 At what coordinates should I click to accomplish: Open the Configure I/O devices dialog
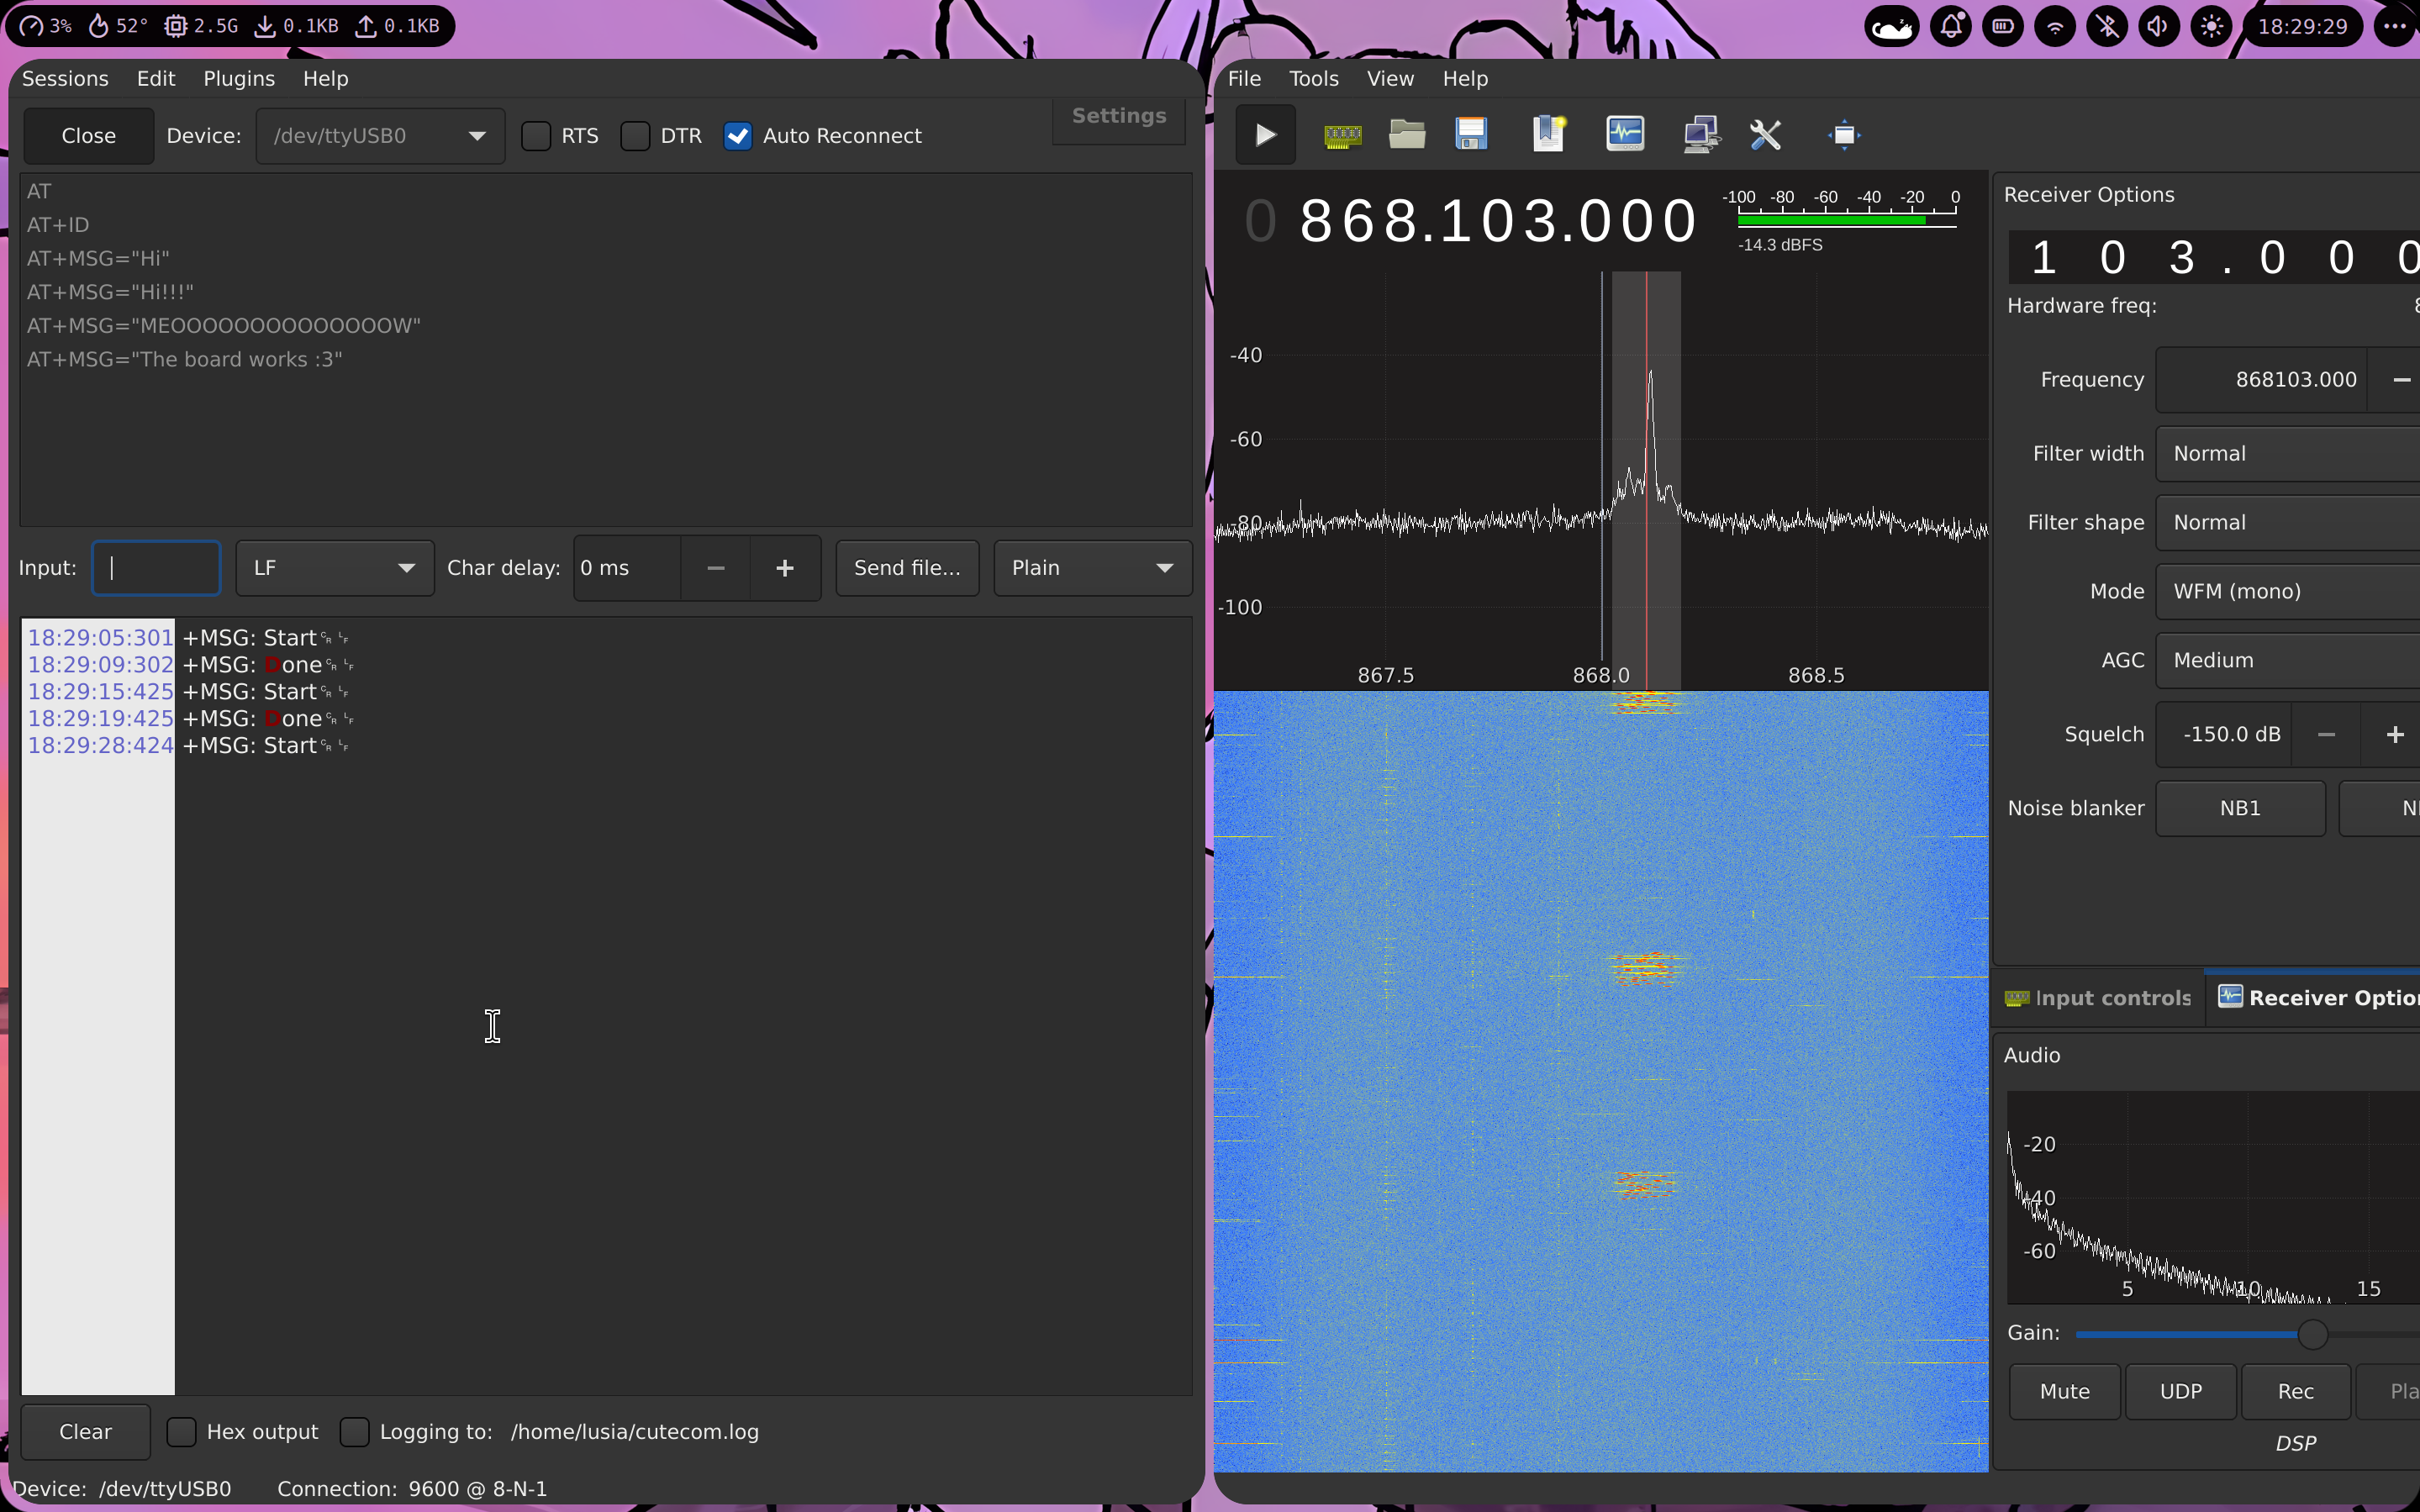coord(1344,134)
